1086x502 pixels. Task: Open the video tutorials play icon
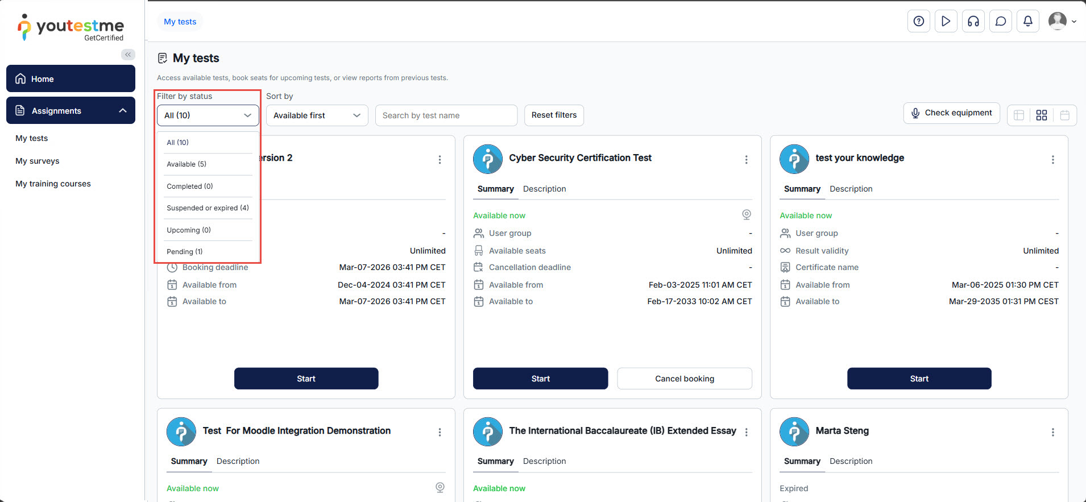[946, 22]
